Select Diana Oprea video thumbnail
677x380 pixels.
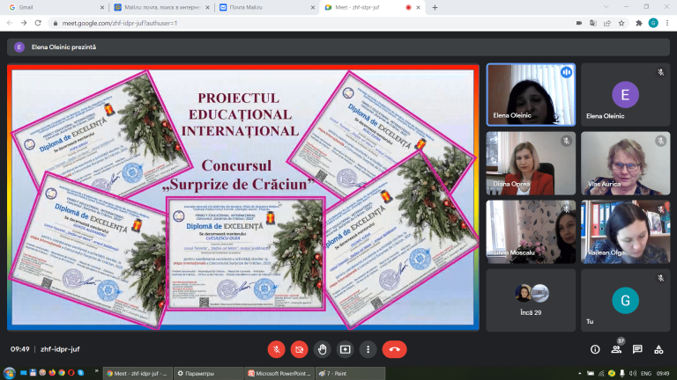531,164
